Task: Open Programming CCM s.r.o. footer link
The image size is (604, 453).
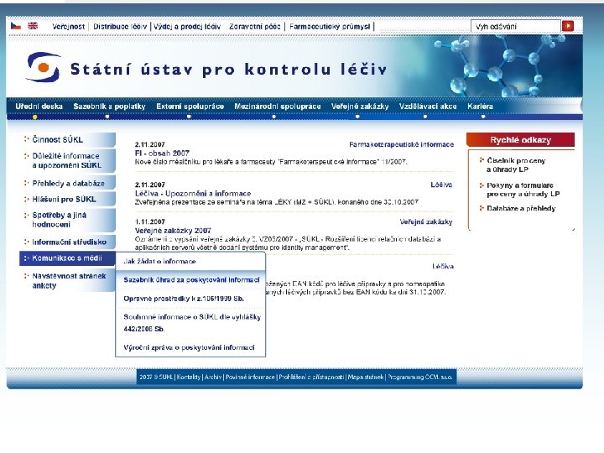Action: [420, 377]
